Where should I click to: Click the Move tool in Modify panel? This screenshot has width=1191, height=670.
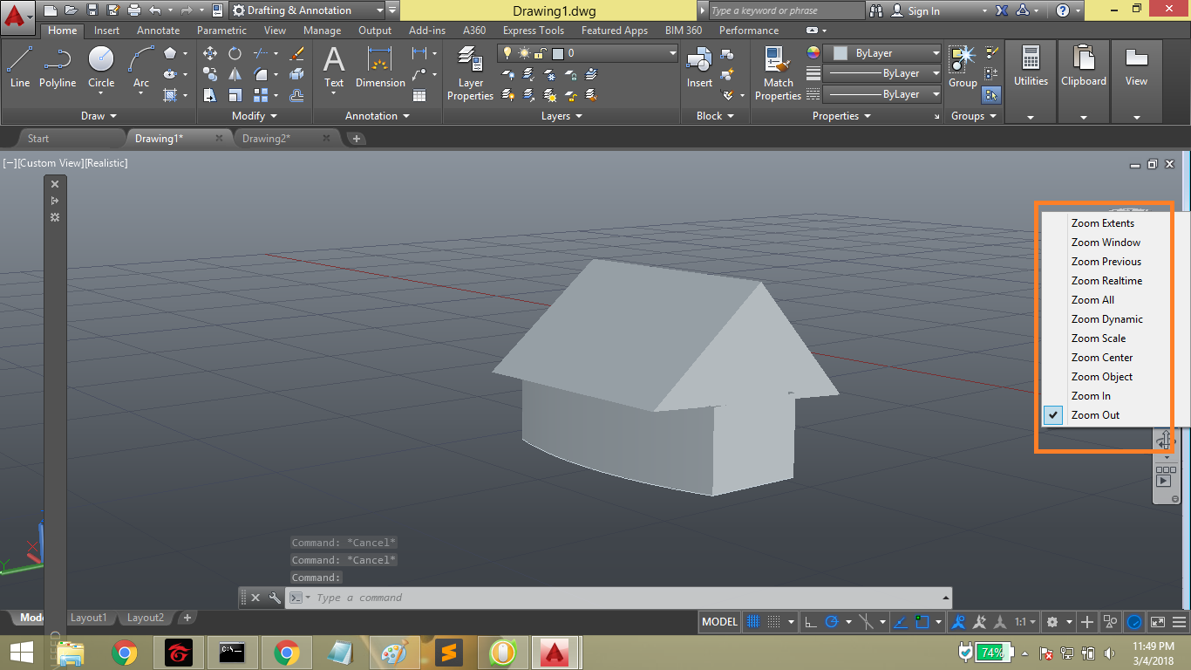[x=210, y=53]
